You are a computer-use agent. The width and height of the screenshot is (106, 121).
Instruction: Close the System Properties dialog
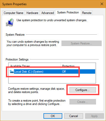pyautogui.click(x=102, y=4)
